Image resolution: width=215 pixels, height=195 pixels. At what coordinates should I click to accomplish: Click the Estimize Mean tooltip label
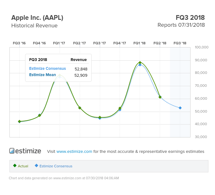[x=42, y=75]
